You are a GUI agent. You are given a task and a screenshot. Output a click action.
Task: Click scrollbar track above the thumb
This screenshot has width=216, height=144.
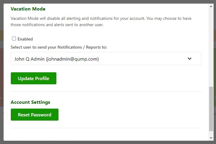point(211,45)
